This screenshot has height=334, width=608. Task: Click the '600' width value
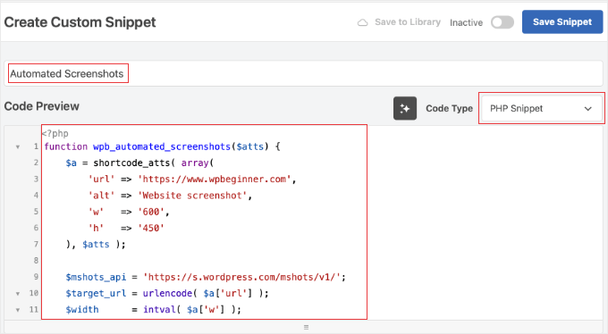(x=151, y=212)
